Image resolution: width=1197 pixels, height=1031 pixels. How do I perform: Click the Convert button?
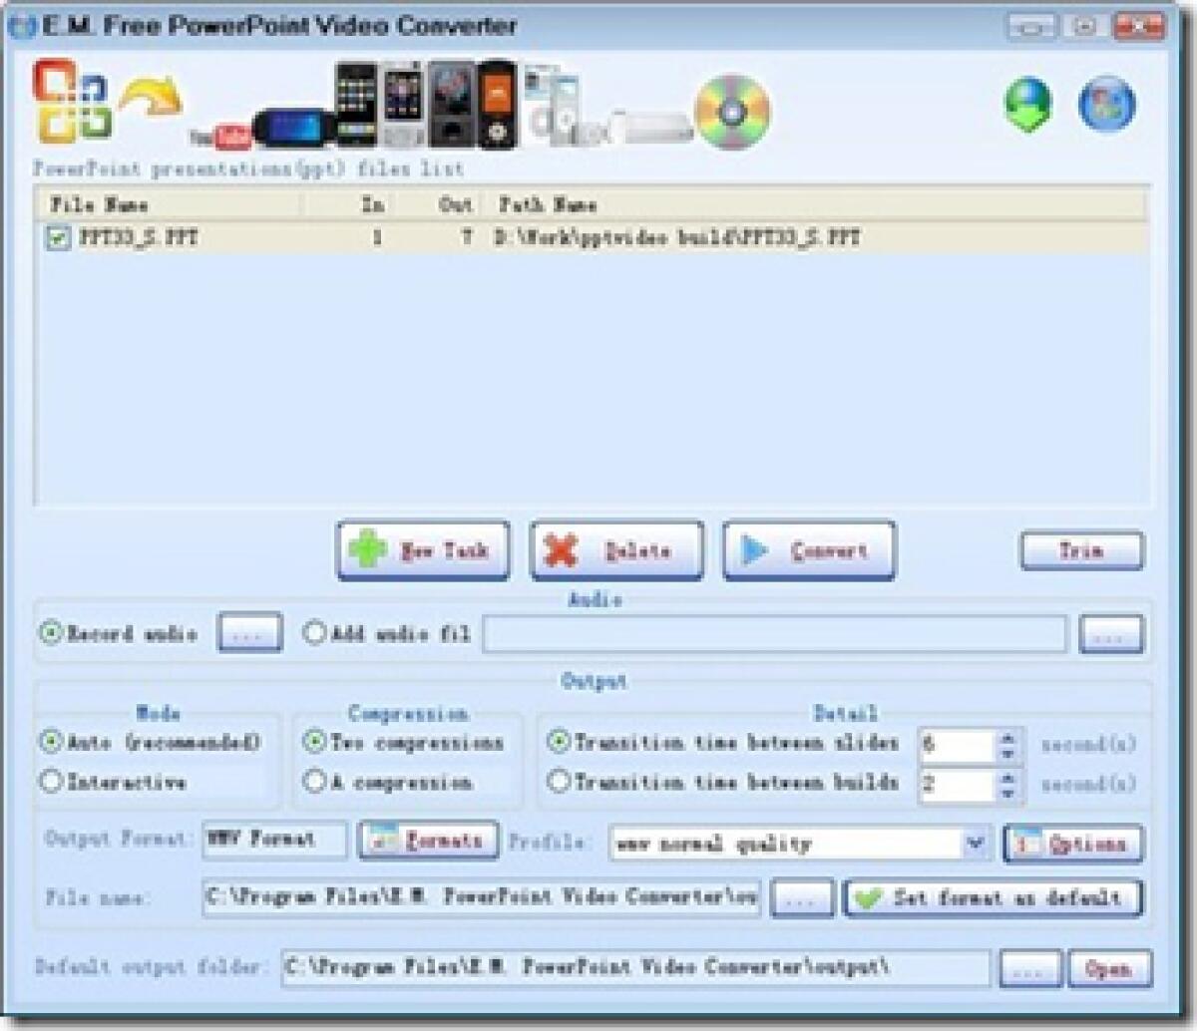pos(810,549)
